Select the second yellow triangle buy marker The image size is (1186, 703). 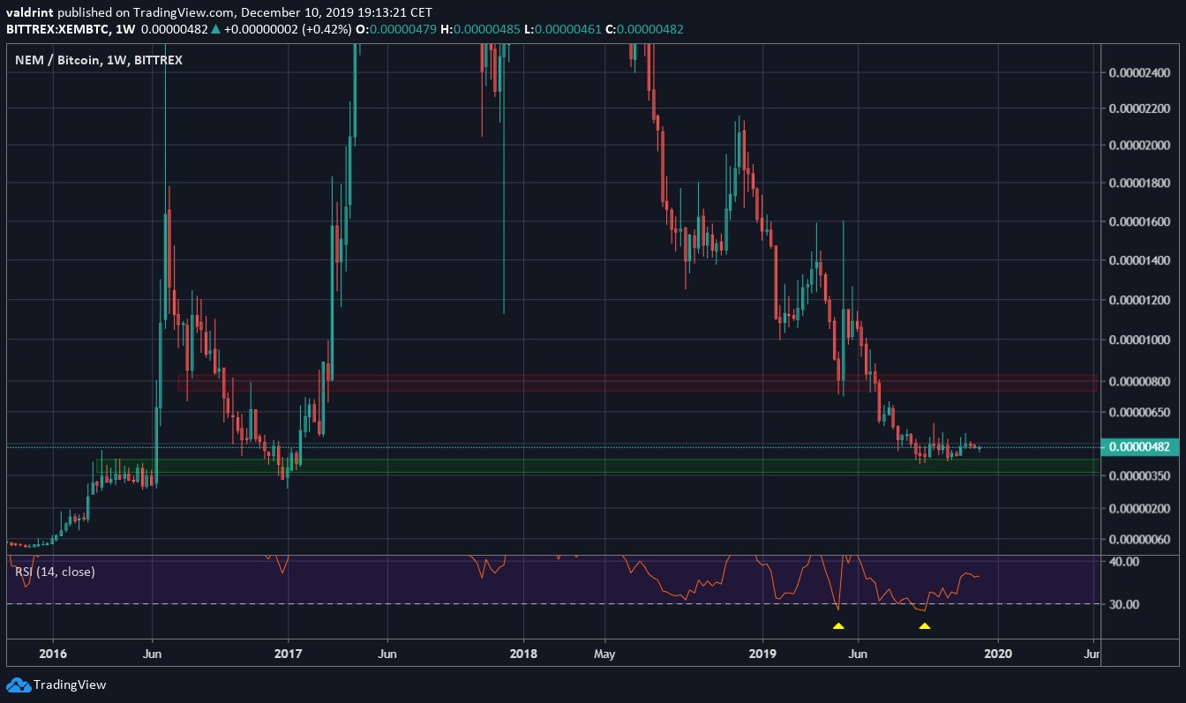pyautogui.click(x=925, y=625)
